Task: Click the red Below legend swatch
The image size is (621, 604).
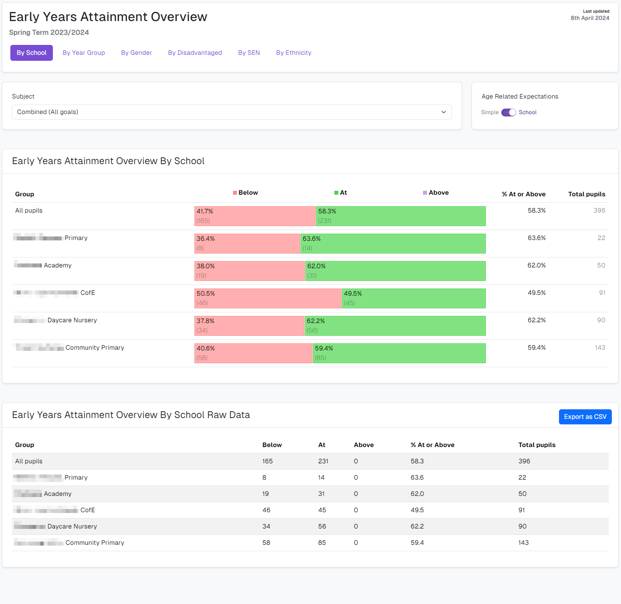Action: point(235,193)
